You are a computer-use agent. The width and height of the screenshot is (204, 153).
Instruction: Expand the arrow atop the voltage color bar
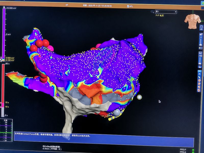coord(4,8)
